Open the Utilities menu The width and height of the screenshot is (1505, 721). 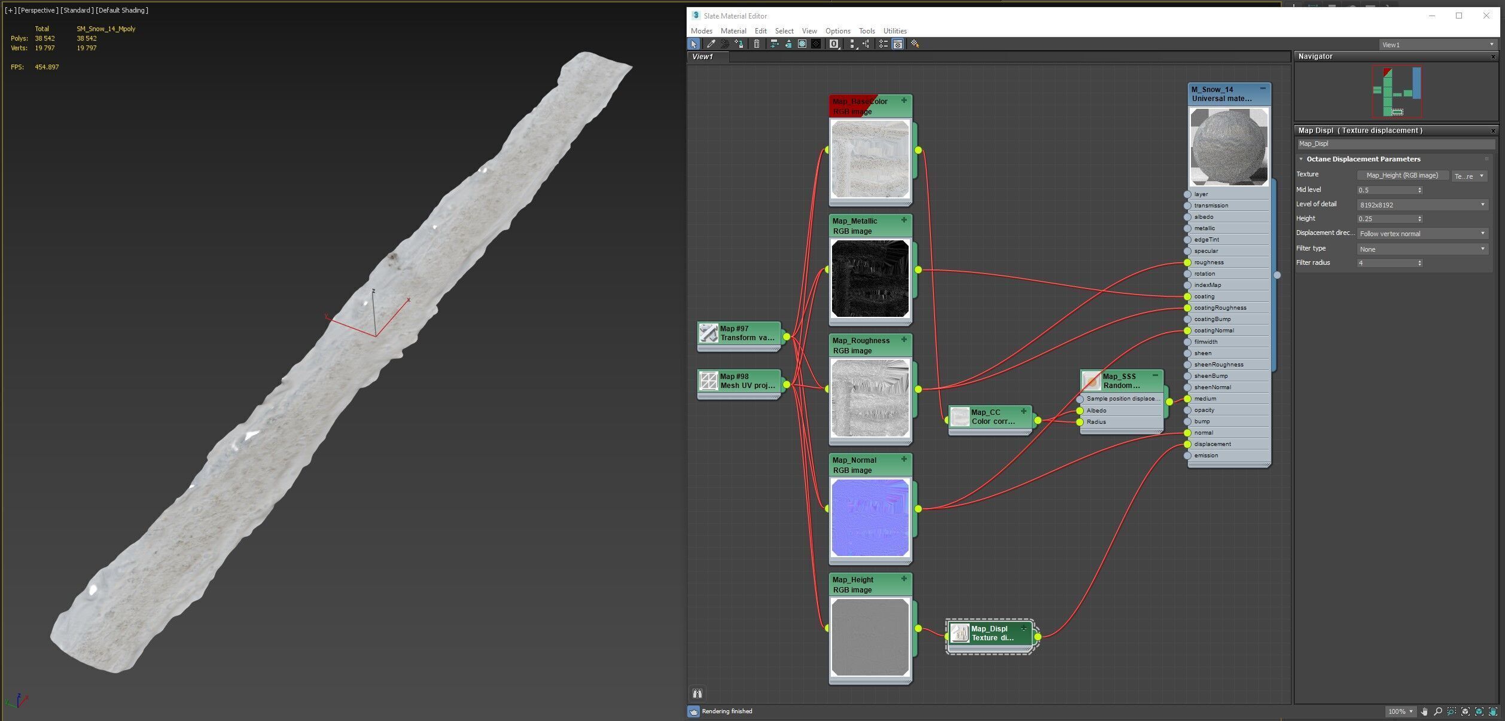(894, 31)
